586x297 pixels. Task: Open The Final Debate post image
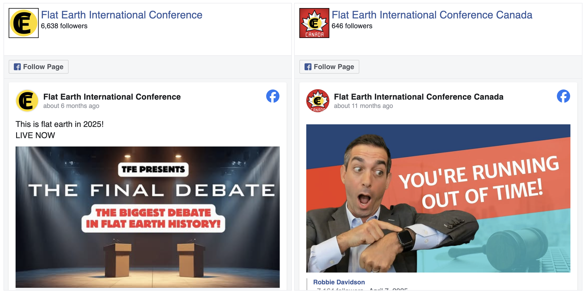[x=147, y=217]
